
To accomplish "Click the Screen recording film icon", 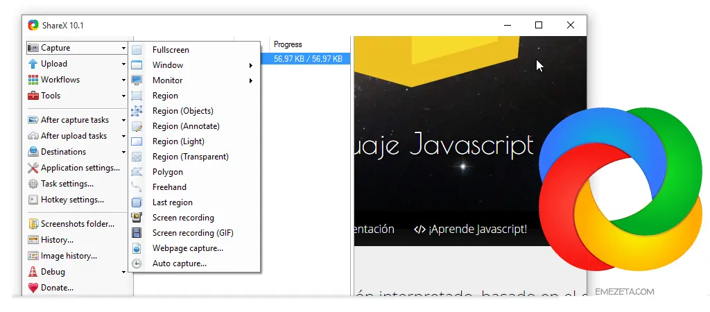I will (137, 218).
